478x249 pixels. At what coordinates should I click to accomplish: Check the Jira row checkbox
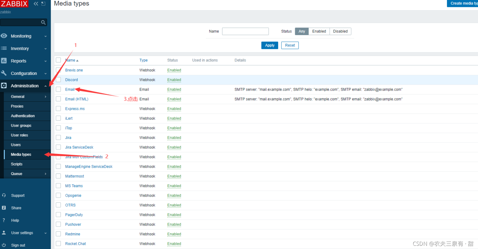[x=58, y=138]
